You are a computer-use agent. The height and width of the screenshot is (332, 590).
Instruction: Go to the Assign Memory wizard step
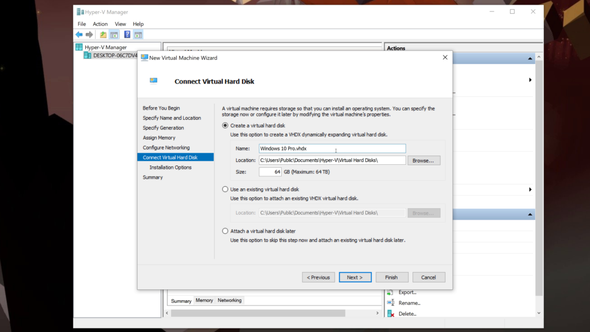pos(159,138)
